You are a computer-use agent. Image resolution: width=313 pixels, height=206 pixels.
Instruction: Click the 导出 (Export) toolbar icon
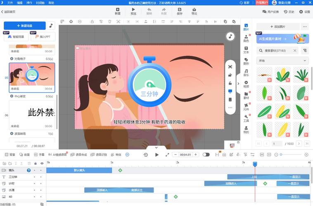click(194, 11)
